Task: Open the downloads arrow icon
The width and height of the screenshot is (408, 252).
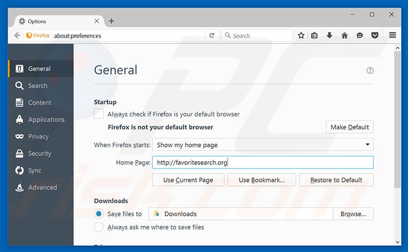Action: [329, 35]
